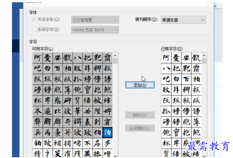This screenshot has width=233, height=158.
Task: Open the 汉仪智楷繁 calligraphy font dropdown
Action: click(95, 20)
